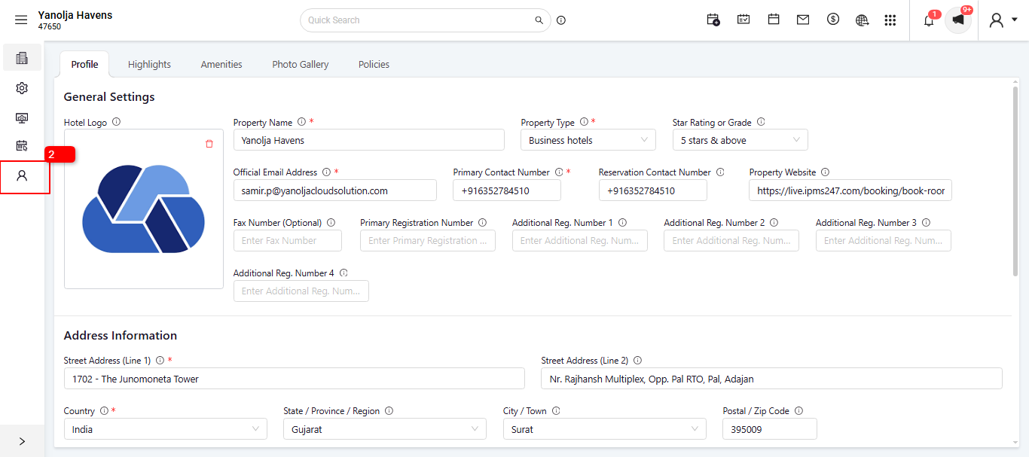Click info icon next to Additional Reg. Number 1
The width and height of the screenshot is (1029, 457).
(622, 223)
